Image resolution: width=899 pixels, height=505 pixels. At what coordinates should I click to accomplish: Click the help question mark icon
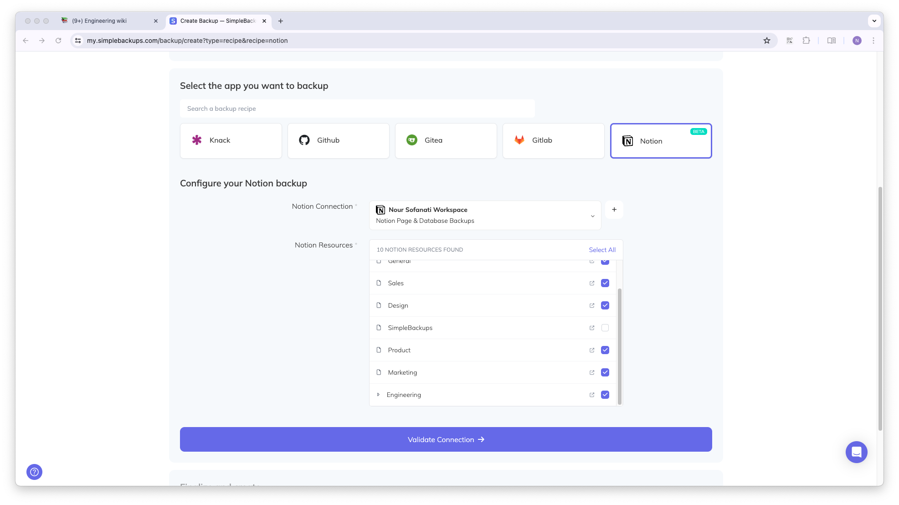click(x=34, y=472)
